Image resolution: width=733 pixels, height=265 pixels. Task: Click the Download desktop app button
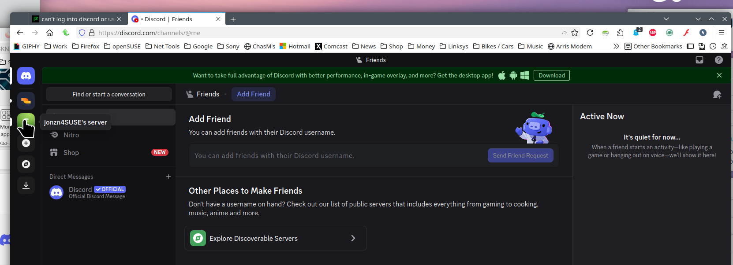pos(551,75)
